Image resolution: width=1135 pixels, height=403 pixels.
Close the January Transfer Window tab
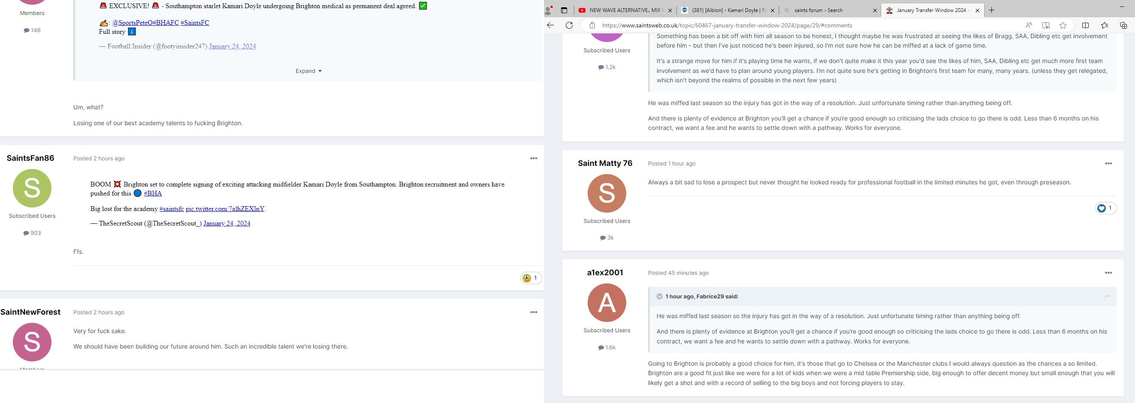point(977,10)
